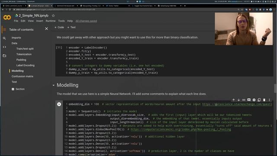Open the Help menu

tap(70, 21)
